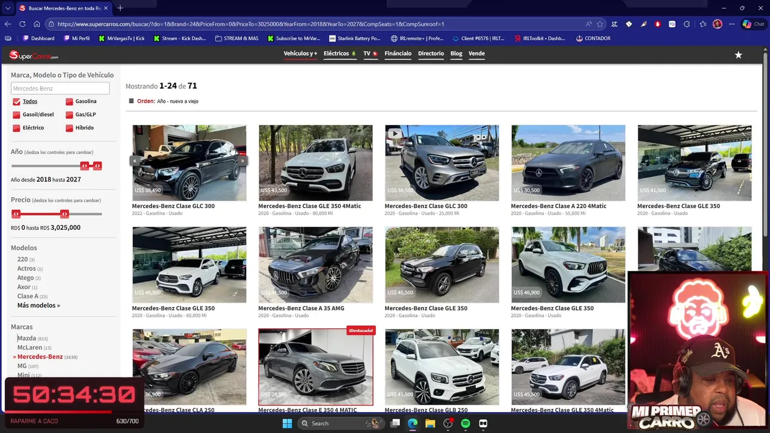
Task: Toggle the Eléctrico checkbox
Action: click(x=16, y=128)
